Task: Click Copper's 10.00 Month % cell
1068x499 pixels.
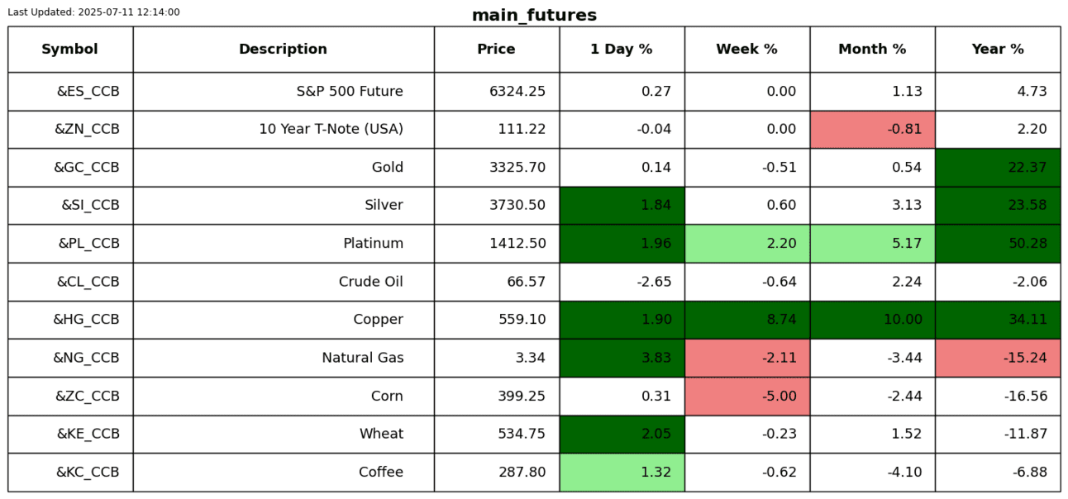Action: 872,320
